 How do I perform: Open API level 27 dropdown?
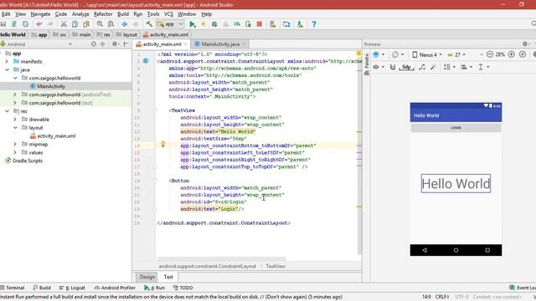(456, 54)
